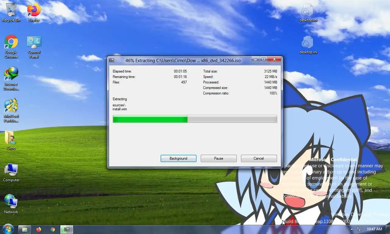Click the green extraction progress bar
The image size is (390, 234).
(195, 119)
